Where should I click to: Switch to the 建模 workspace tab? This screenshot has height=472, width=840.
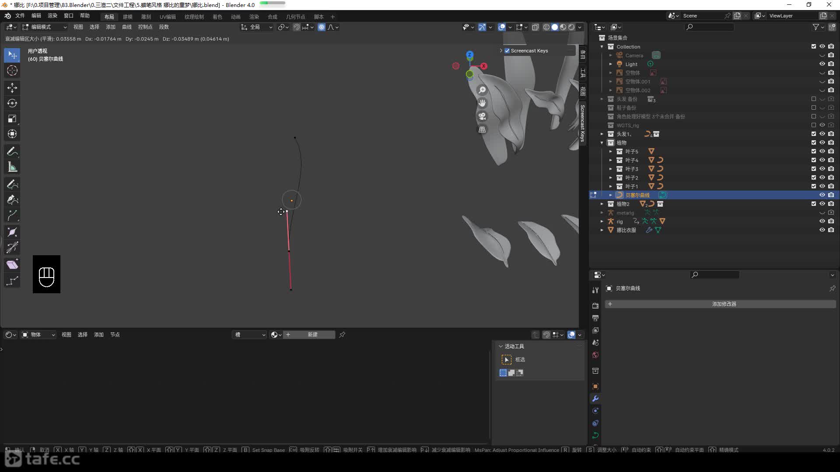tap(128, 17)
